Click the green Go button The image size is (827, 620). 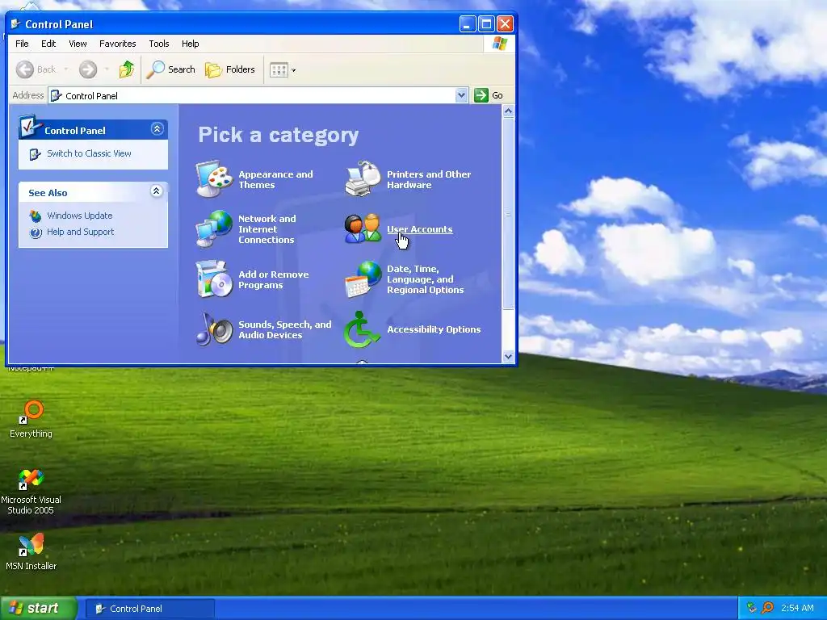[x=489, y=95]
